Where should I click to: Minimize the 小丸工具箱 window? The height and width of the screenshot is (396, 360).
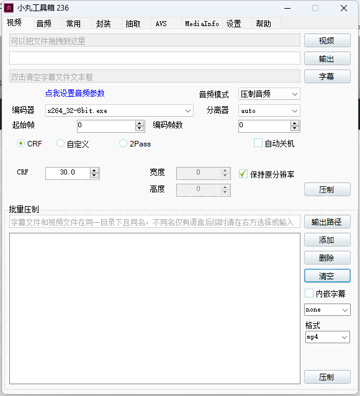tap(287, 8)
